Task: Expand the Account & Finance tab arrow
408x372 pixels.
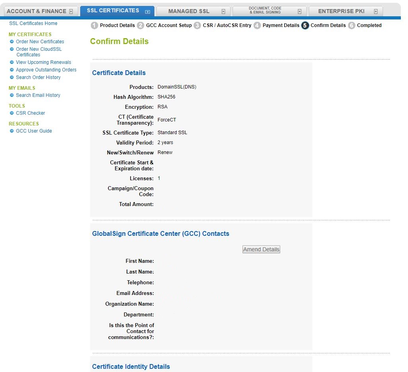Action: coord(71,12)
